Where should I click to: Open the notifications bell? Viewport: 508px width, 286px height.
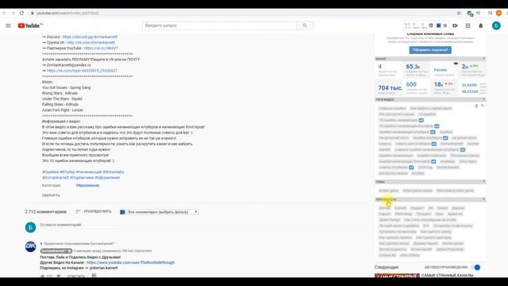tap(481, 25)
